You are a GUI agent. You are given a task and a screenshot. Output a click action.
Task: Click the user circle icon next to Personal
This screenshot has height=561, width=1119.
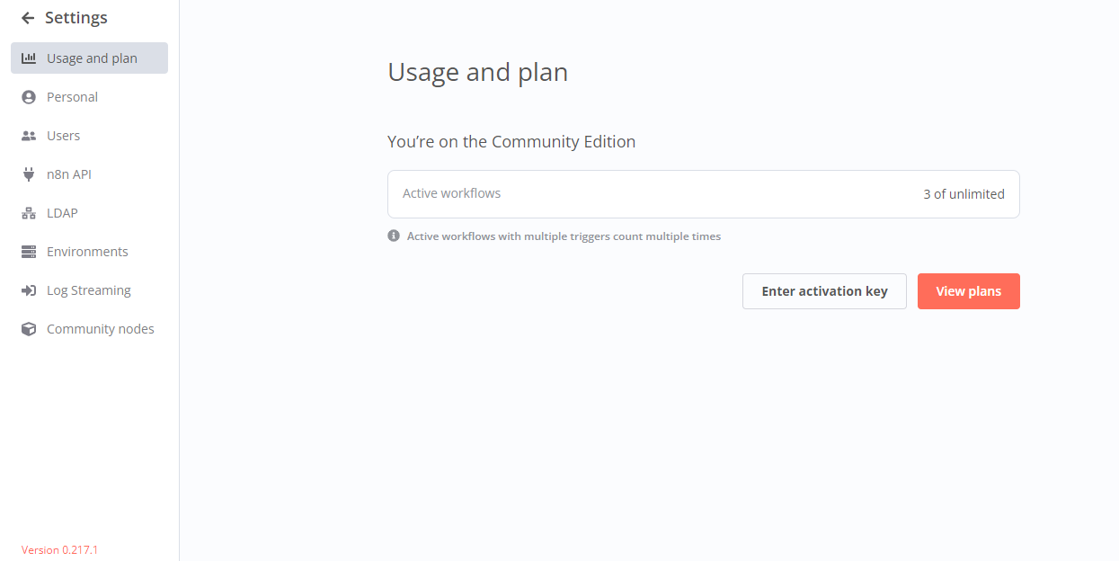29,97
